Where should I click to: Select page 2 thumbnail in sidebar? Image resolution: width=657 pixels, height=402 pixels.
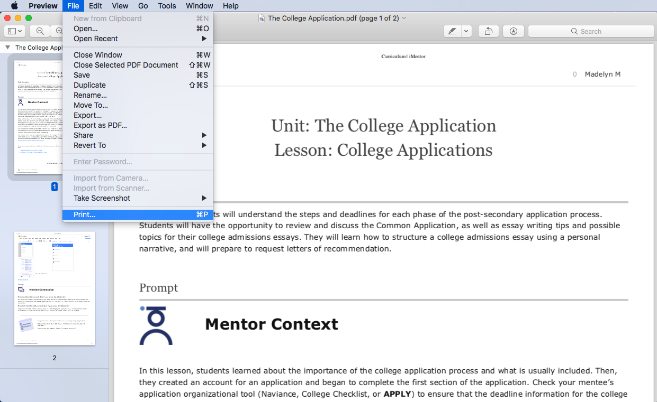[55, 288]
